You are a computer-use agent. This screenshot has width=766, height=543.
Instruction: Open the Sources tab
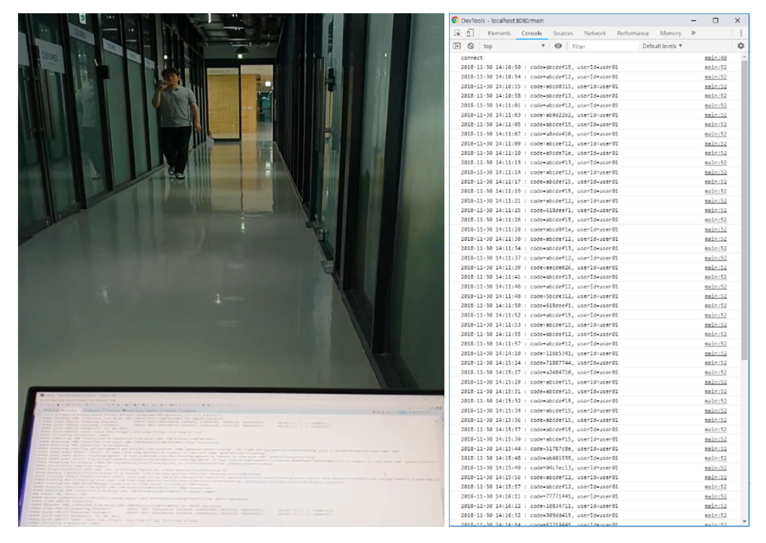click(563, 33)
